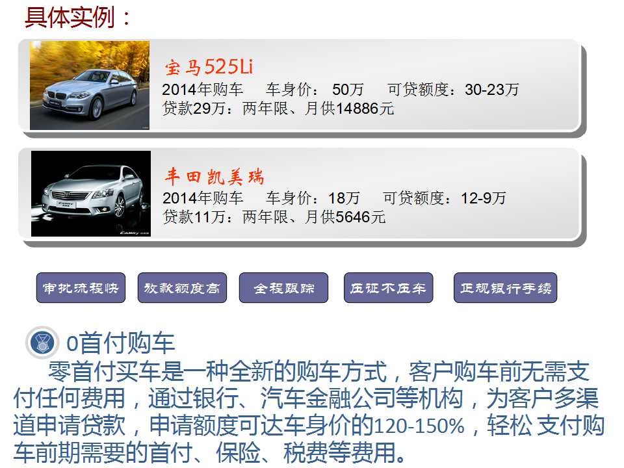Screen dimensions: 624x468
Task: Select the 全程跟踪 button
Action: (x=284, y=288)
